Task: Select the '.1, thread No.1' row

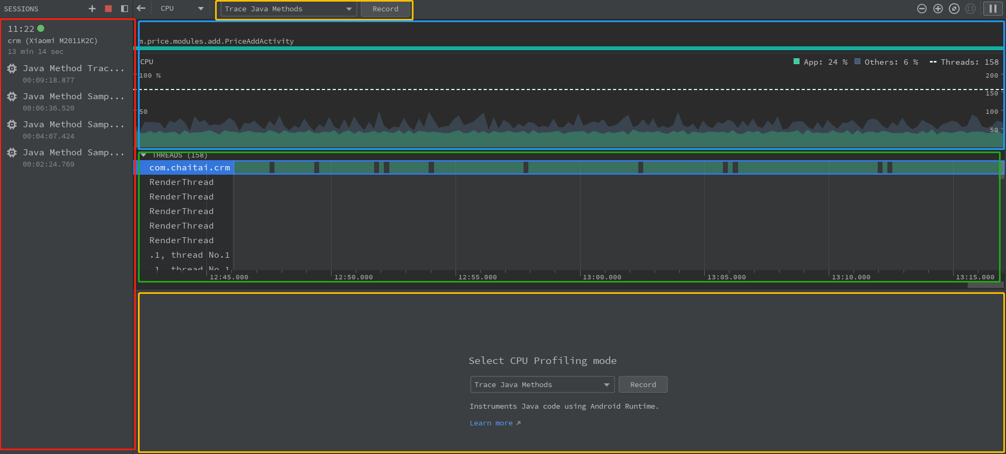Action: [190, 255]
